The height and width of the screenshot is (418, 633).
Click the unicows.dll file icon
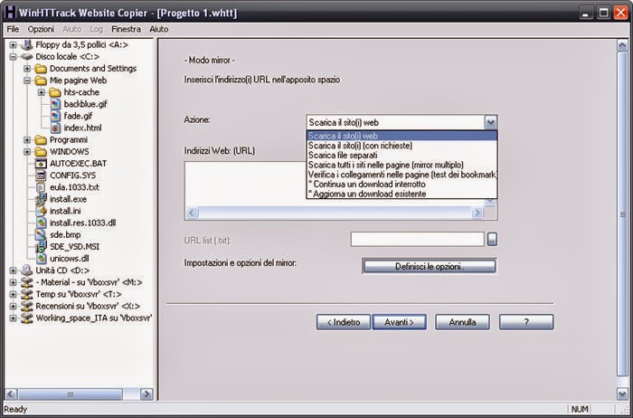click(x=41, y=259)
